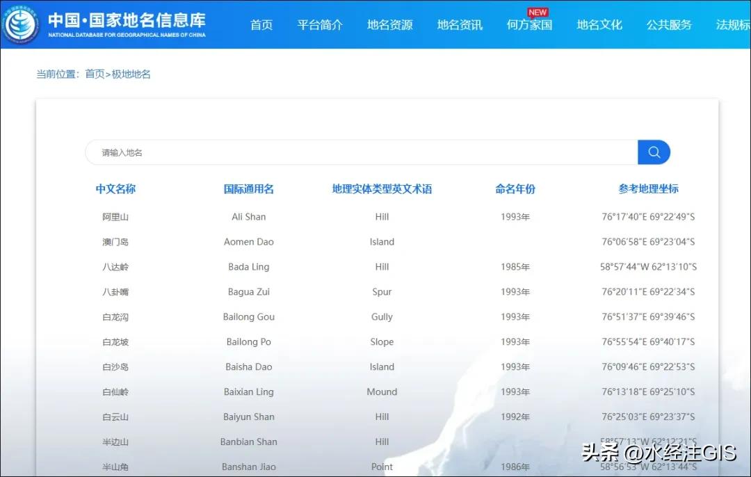Click coordinates 76°25′03″E 69°23′37″S
The image size is (751, 477).
tap(649, 417)
